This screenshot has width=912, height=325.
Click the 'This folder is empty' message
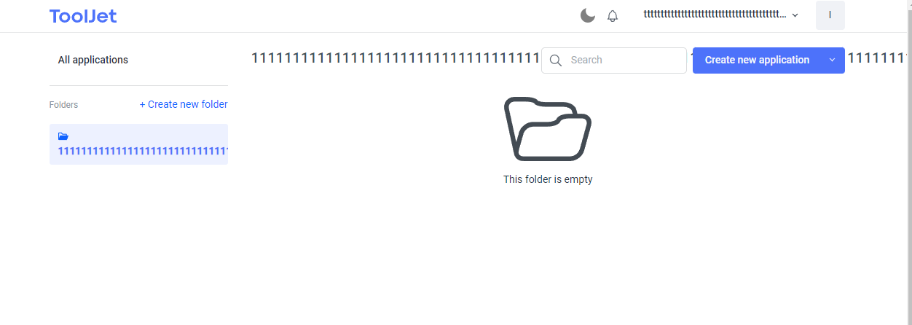pyautogui.click(x=548, y=179)
